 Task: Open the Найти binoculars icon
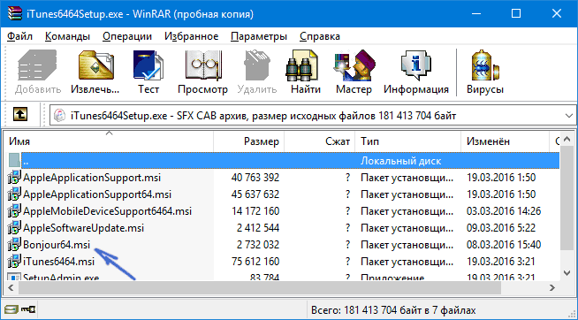302,65
